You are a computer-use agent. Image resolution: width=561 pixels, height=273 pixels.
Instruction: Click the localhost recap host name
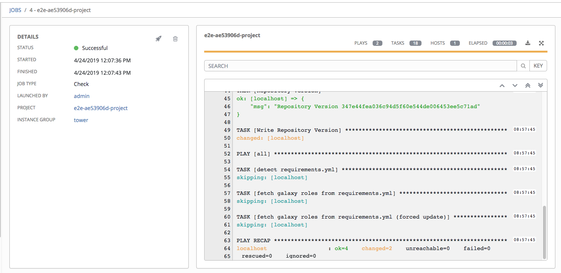pyautogui.click(x=252, y=249)
